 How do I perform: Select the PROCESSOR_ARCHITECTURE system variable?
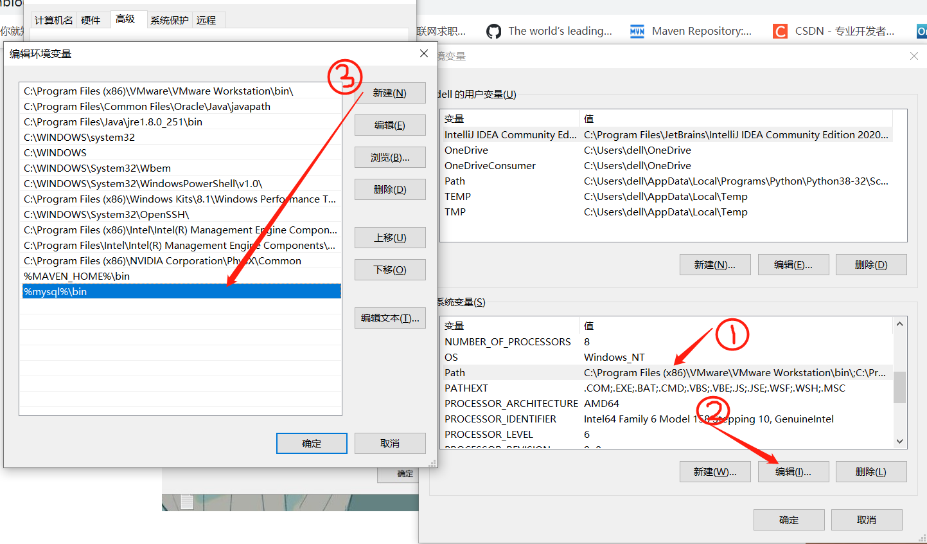coord(667,404)
